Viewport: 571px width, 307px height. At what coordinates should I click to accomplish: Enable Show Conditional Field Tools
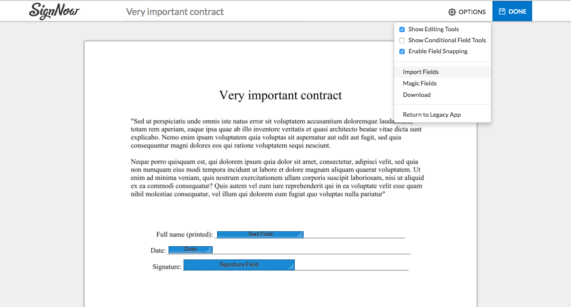402,41
